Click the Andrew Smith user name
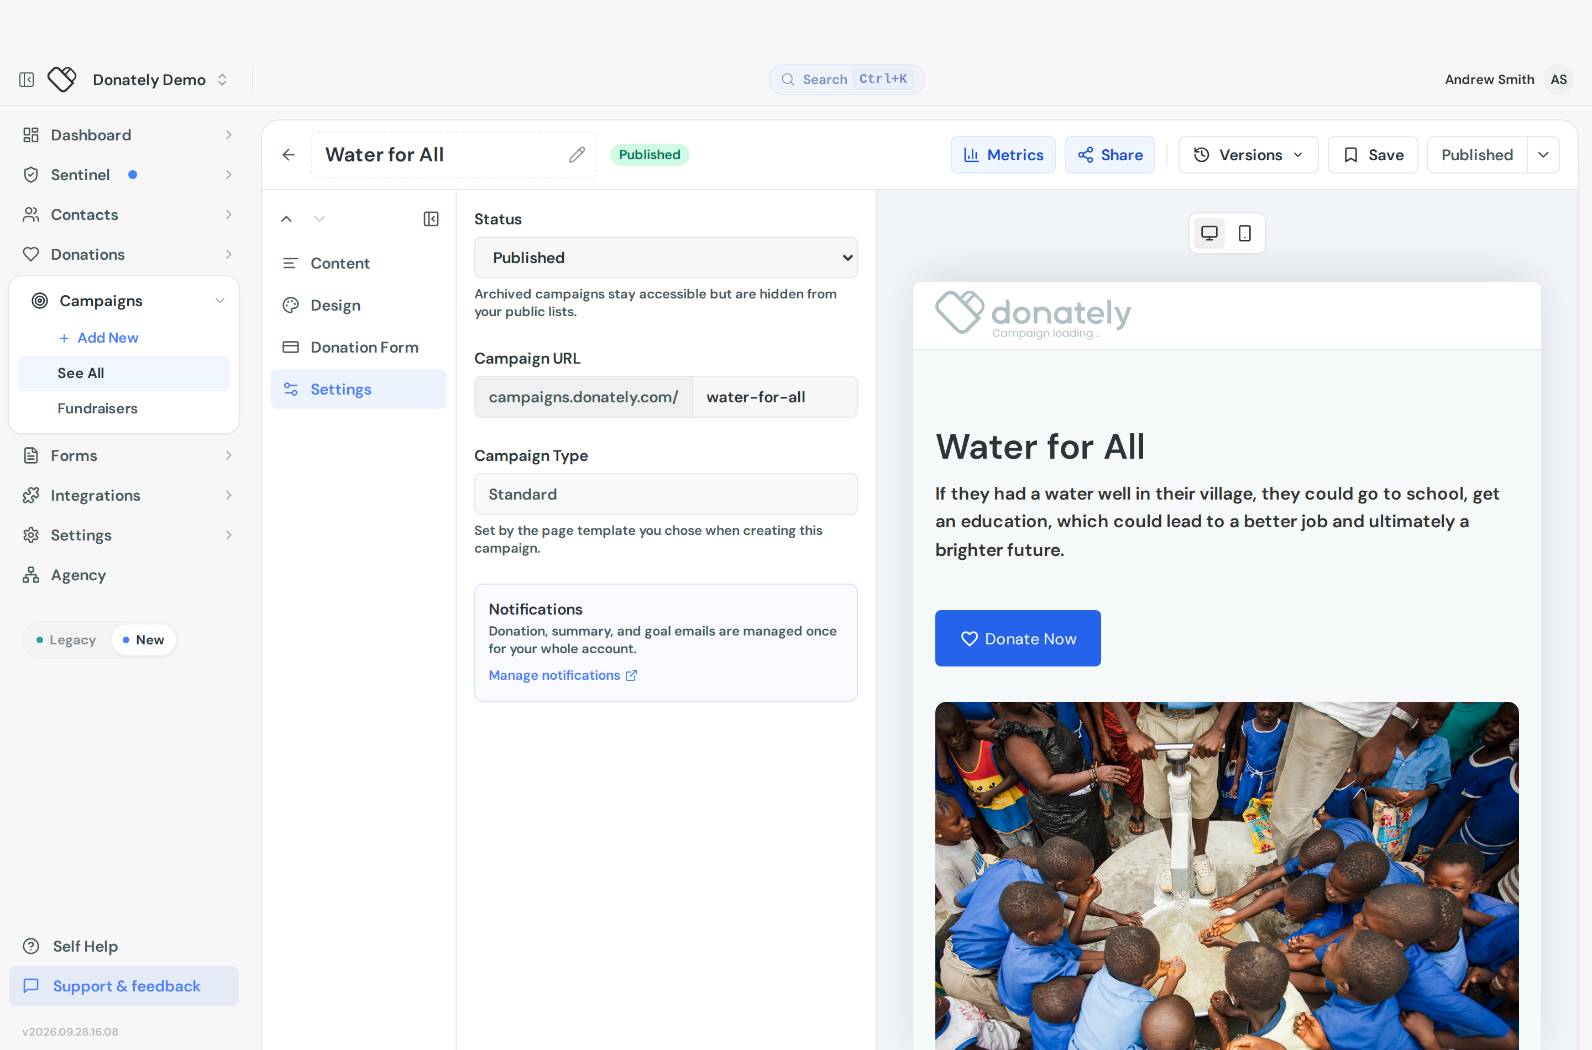Screen dimensions: 1592x1050 tap(1490, 79)
